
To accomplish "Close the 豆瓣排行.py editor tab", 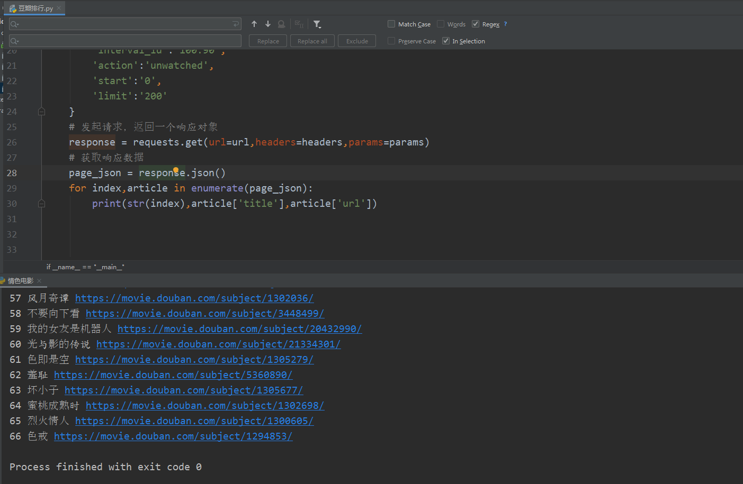I will (59, 8).
